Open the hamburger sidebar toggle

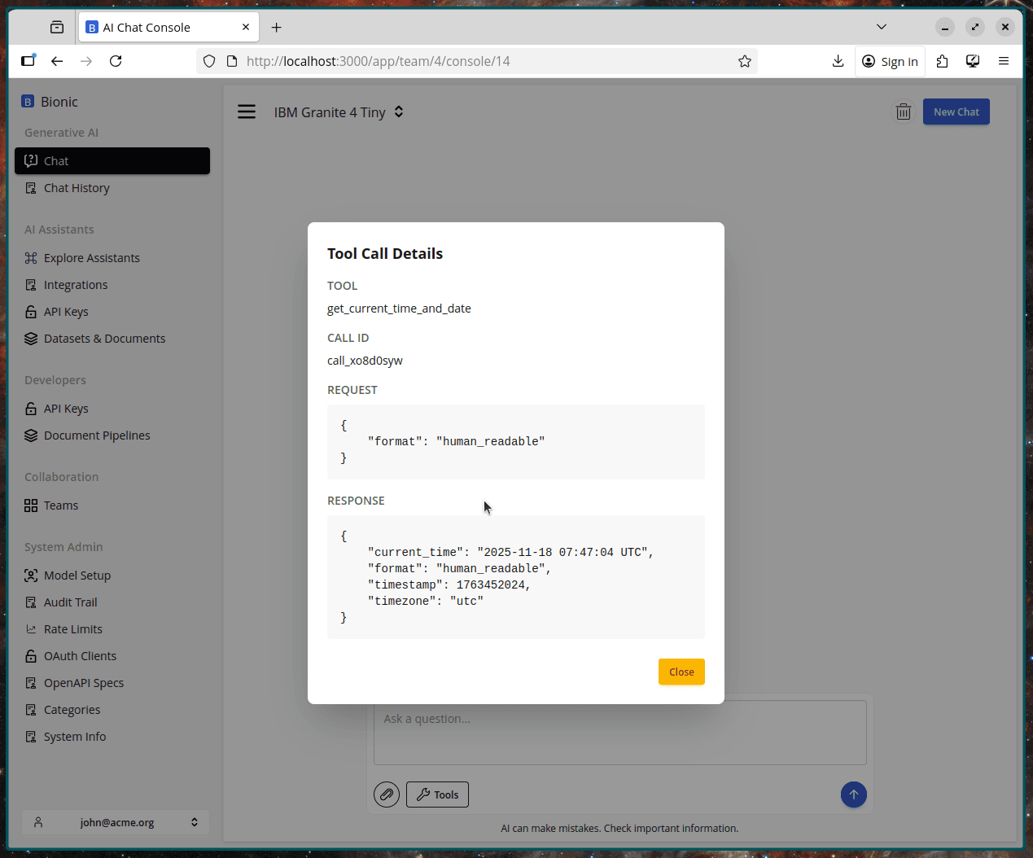point(247,112)
